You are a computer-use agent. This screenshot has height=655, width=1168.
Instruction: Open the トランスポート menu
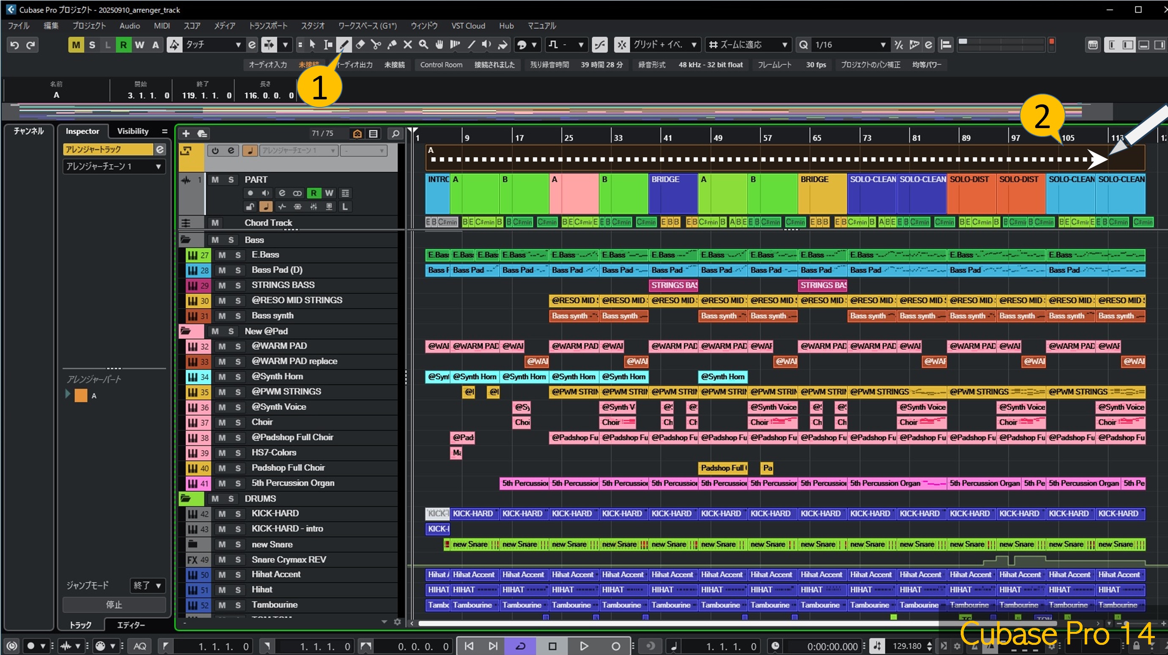pos(268,26)
